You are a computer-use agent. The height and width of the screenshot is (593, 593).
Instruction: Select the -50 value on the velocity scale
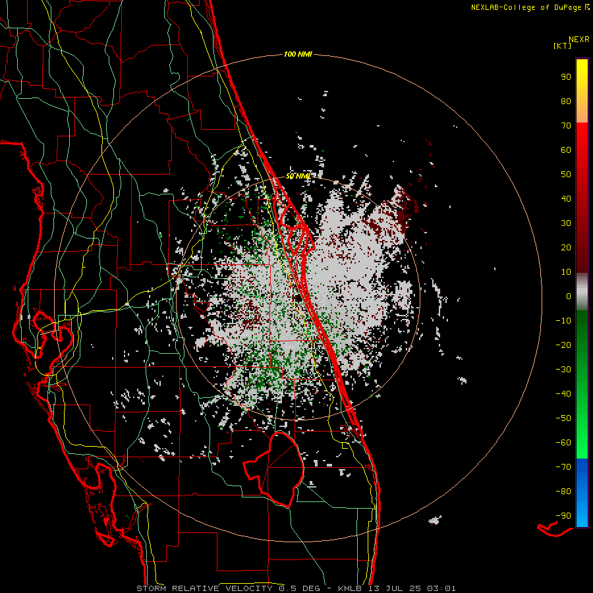coord(563,418)
